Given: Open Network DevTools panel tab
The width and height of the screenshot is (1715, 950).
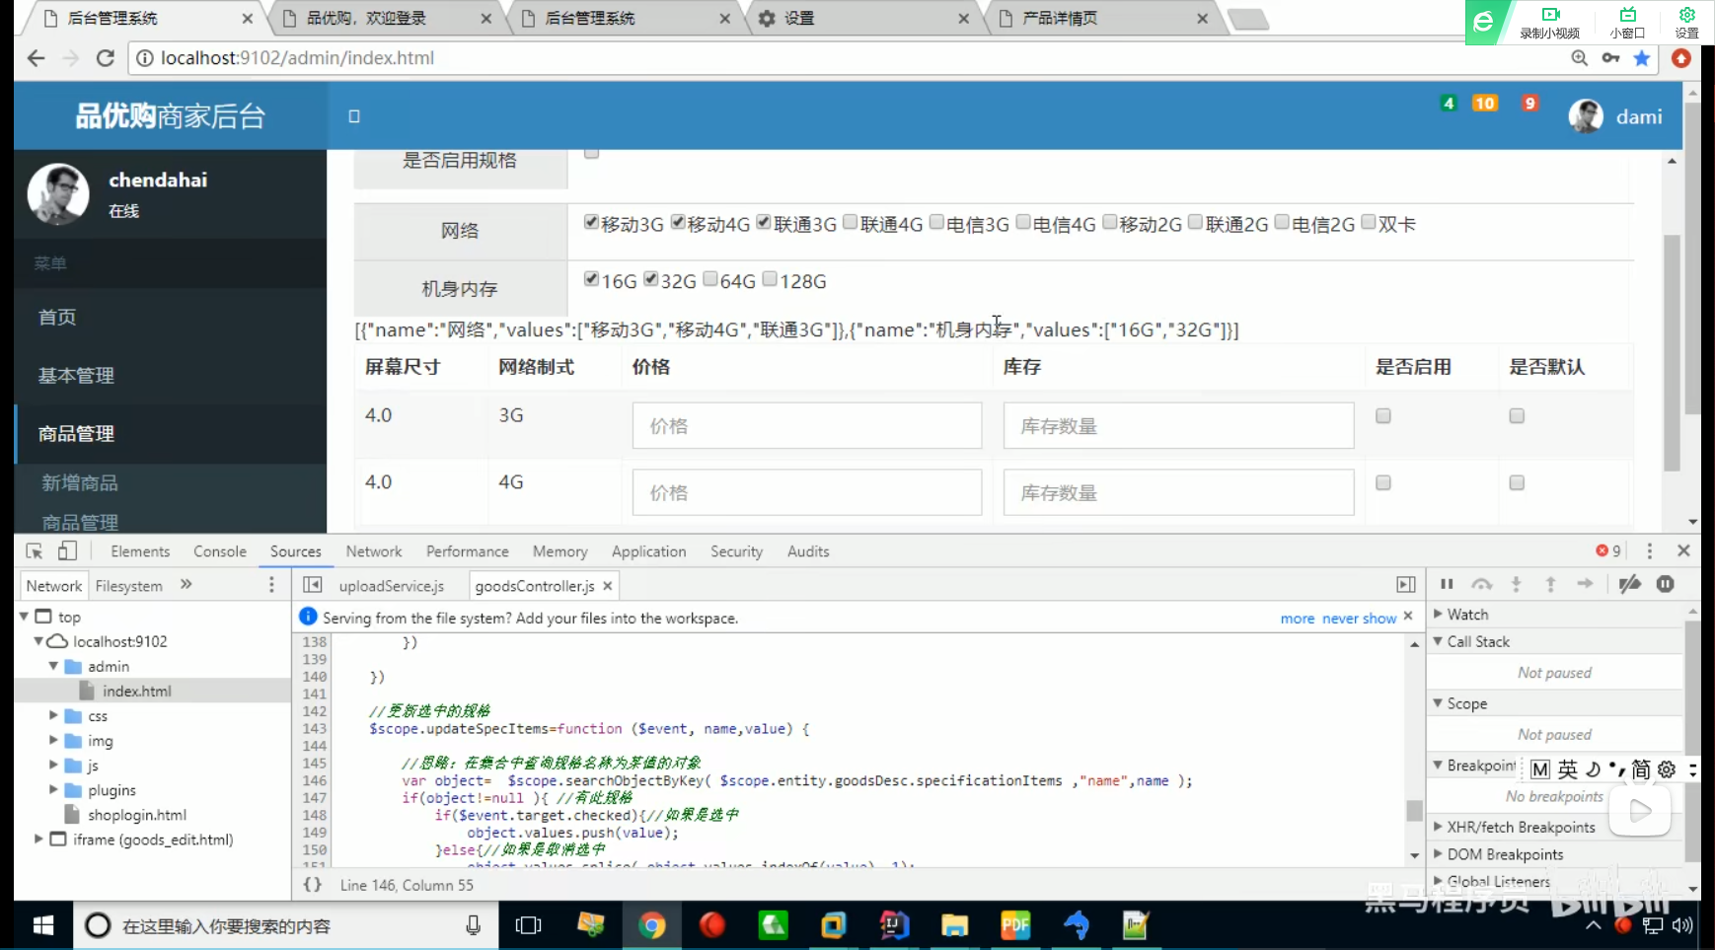Looking at the screenshot, I should coord(374,551).
